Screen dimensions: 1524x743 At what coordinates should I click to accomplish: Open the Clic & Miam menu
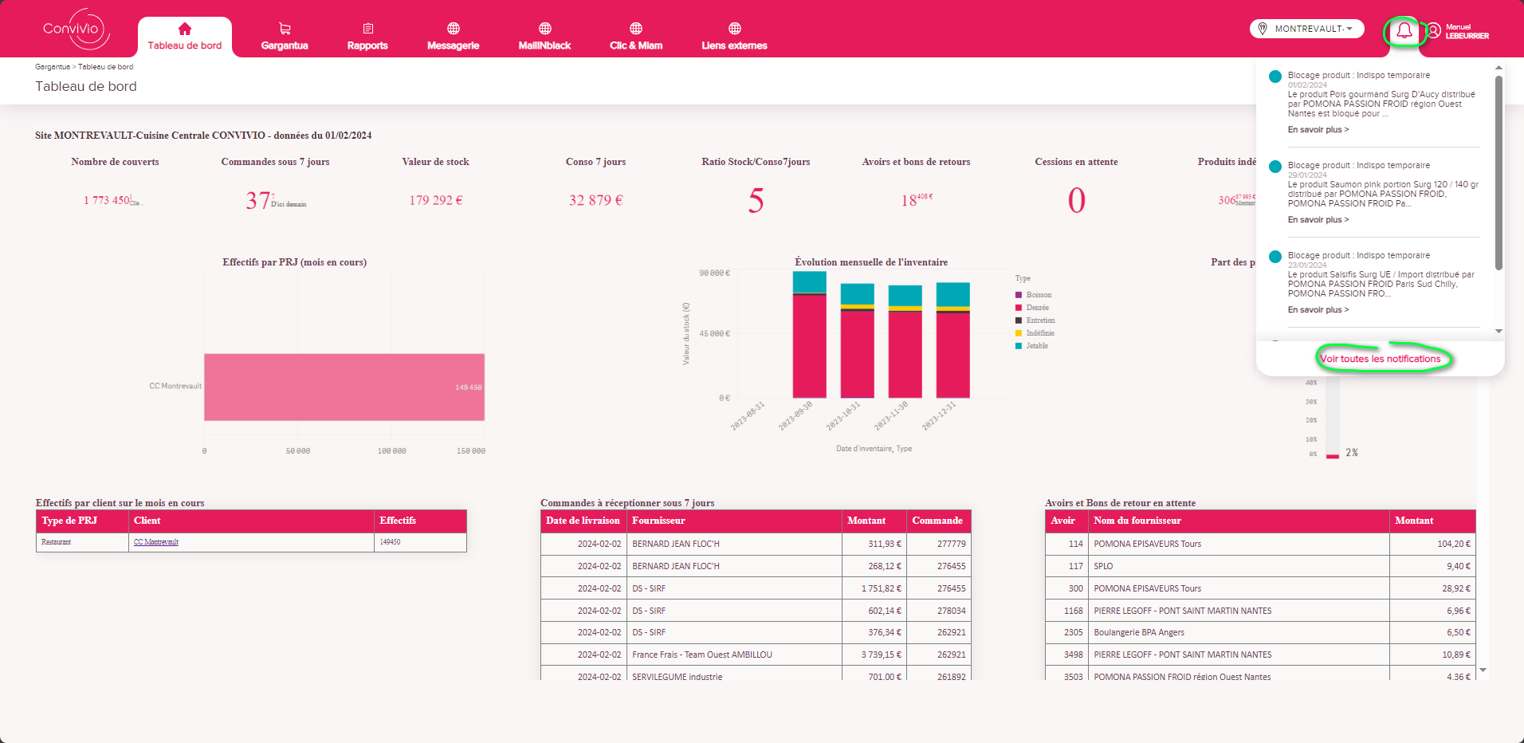[636, 37]
